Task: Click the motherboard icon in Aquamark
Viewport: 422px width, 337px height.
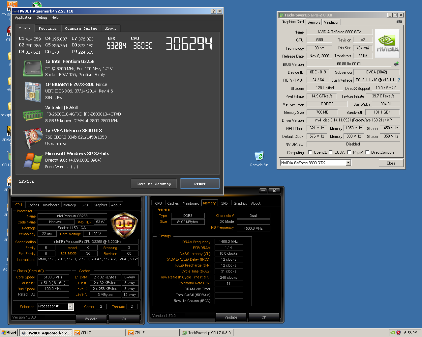Action: [x=33, y=91]
